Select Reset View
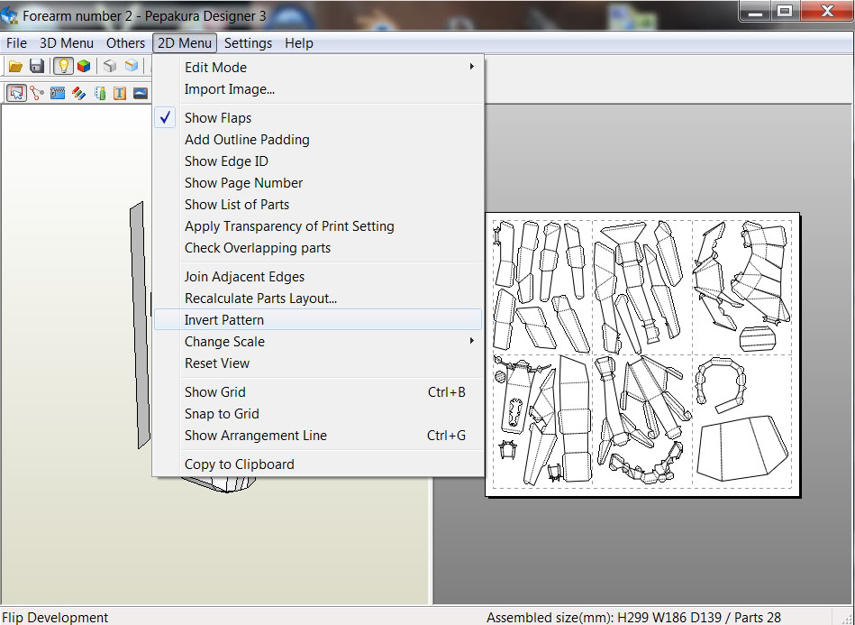Image resolution: width=855 pixels, height=625 pixels. click(318, 363)
